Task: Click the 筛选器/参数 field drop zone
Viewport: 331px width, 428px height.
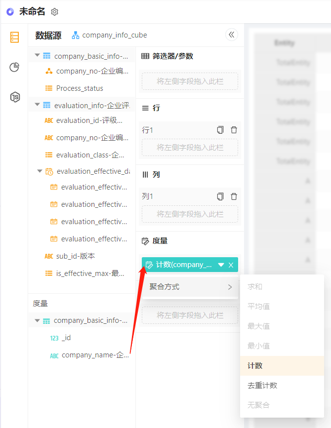Action: [190, 81]
